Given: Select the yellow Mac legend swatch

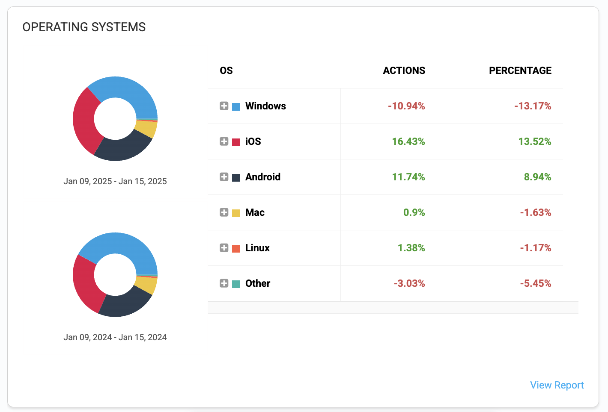Looking at the screenshot, I should pyautogui.click(x=236, y=213).
